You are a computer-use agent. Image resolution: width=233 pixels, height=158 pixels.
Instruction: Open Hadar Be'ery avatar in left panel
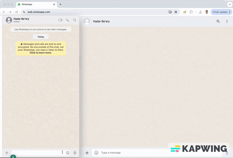(x=9, y=20)
